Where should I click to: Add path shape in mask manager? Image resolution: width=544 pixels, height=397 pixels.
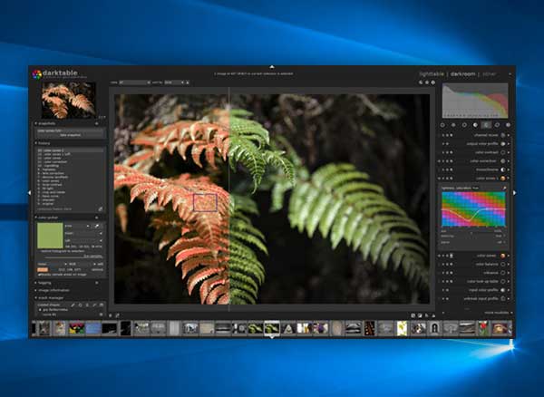pos(94,305)
